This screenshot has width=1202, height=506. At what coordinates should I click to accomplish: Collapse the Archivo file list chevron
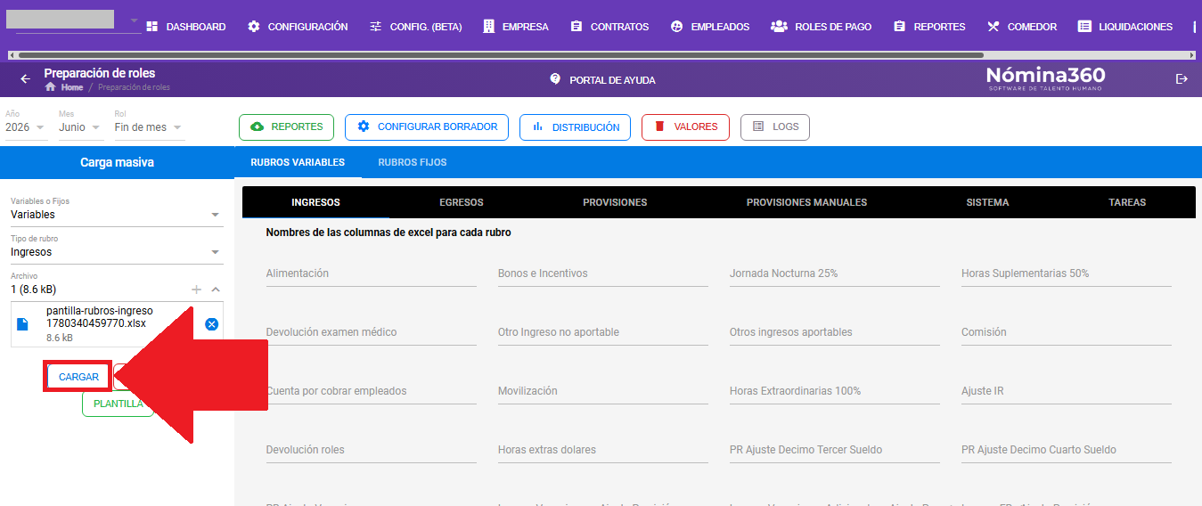[216, 290]
